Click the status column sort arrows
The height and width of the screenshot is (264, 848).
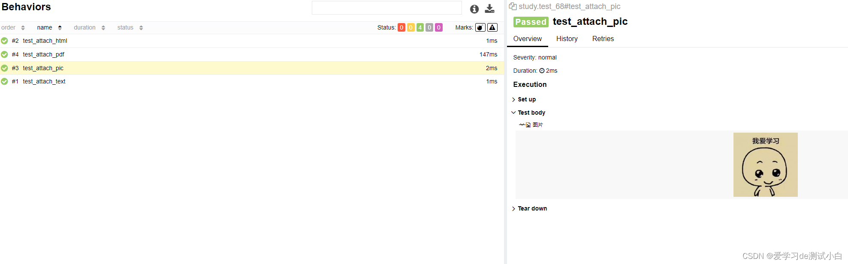[141, 28]
